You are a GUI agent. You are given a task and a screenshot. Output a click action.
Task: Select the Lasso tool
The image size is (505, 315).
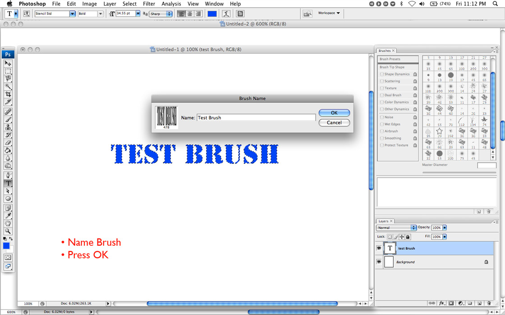click(8, 79)
